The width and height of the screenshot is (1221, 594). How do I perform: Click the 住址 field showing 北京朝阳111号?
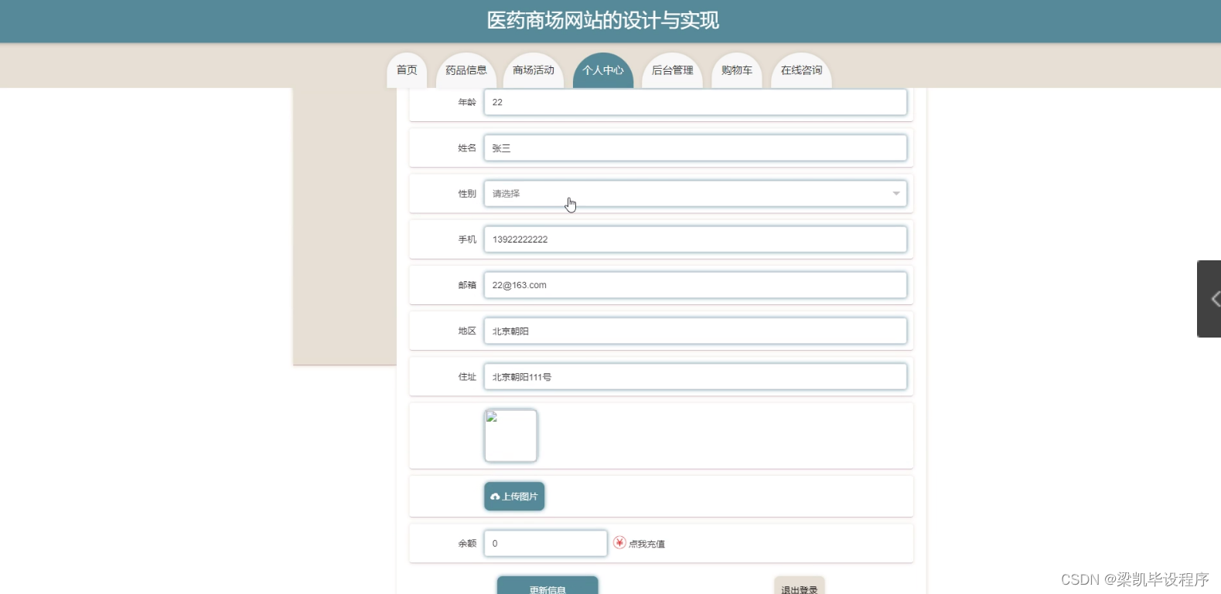tap(695, 377)
